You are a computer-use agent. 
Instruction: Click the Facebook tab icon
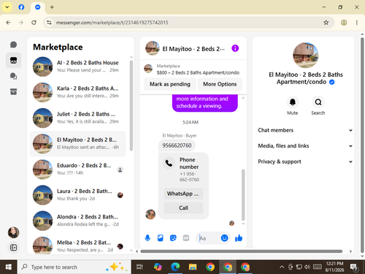[21, 7]
